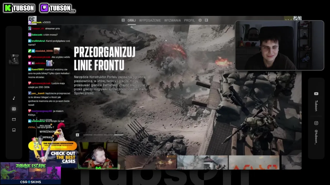
Task: Click chat username 'pan__kamil'
Action: (38, 93)
